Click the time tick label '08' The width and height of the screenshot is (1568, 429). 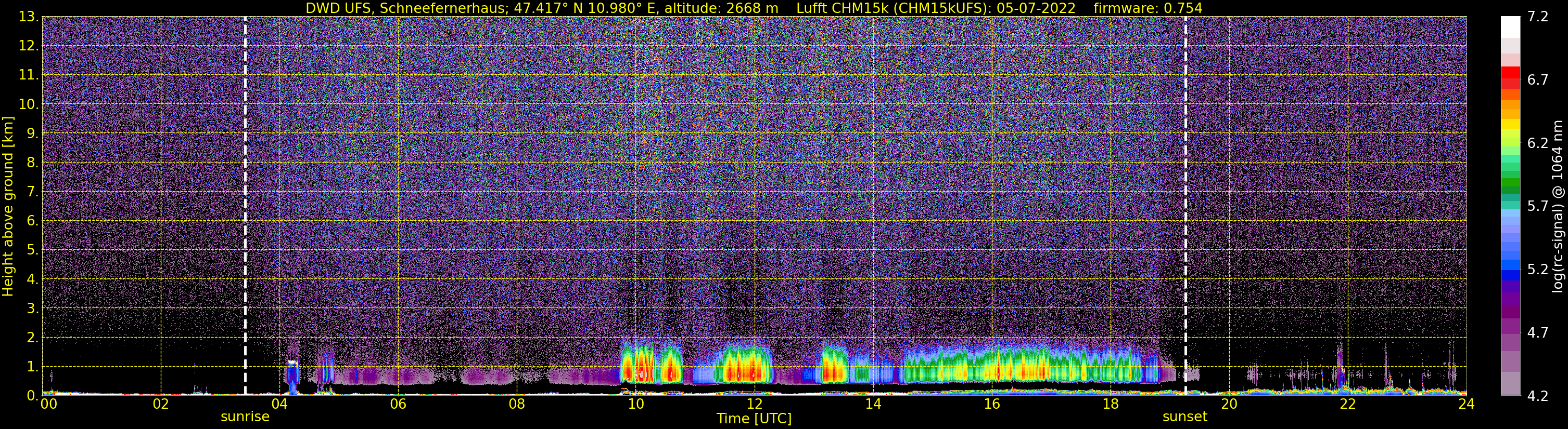tap(517, 404)
